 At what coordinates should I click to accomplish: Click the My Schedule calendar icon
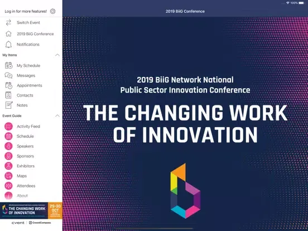pyautogui.click(x=8, y=65)
